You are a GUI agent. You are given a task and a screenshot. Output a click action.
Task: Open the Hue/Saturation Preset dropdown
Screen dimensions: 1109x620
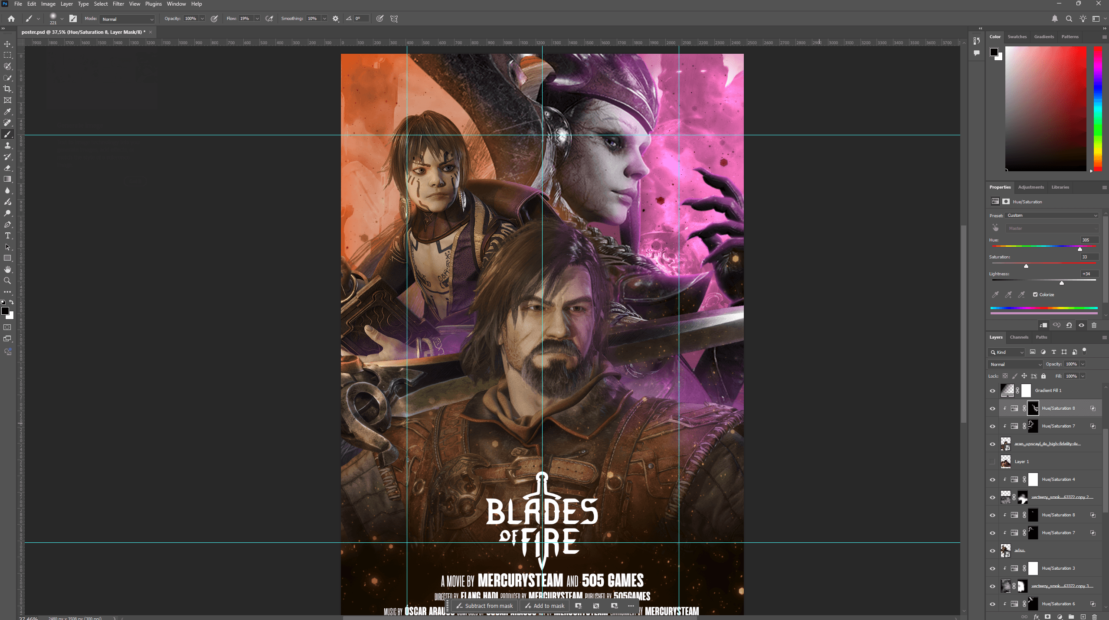pyautogui.click(x=1052, y=215)
